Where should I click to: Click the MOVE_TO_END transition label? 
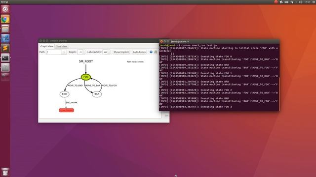click(x=75, y=86)
